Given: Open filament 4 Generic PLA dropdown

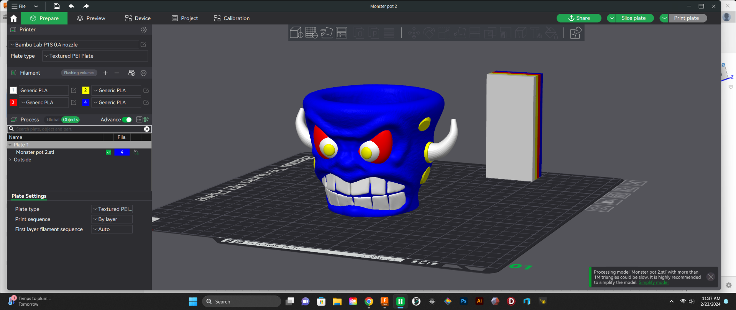Looking at the screenshot, I should tap(116, 103).
